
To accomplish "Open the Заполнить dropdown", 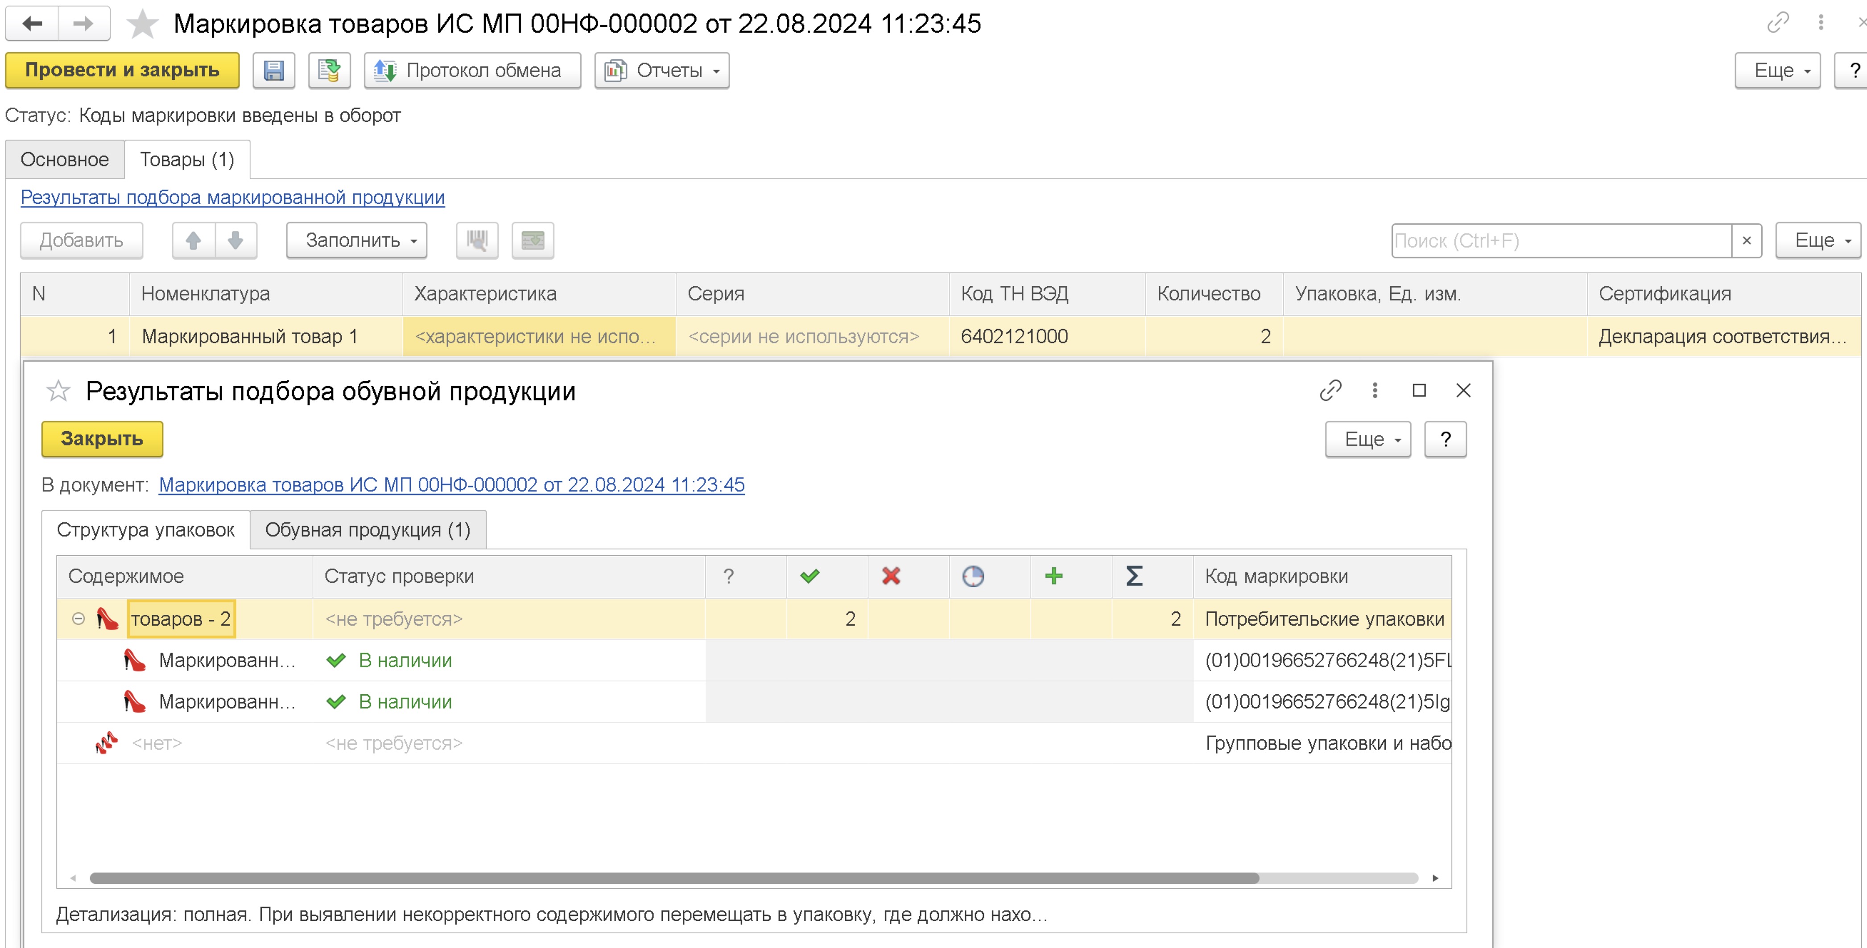I will 357,240.
